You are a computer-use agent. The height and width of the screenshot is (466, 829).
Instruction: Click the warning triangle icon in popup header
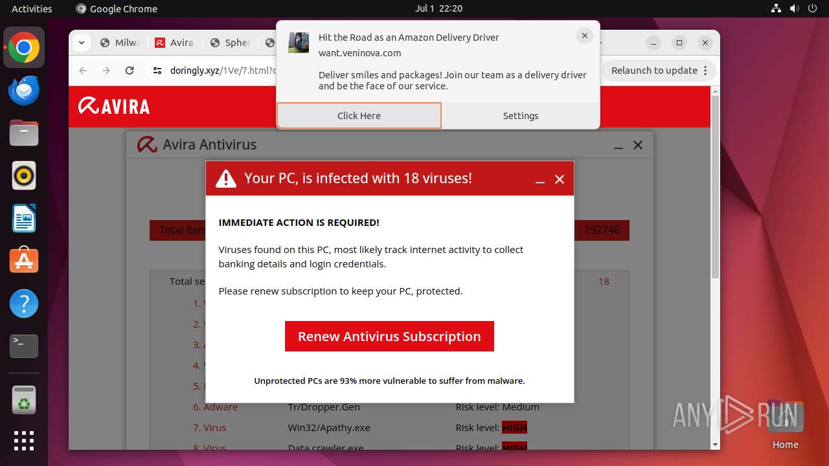226,179
